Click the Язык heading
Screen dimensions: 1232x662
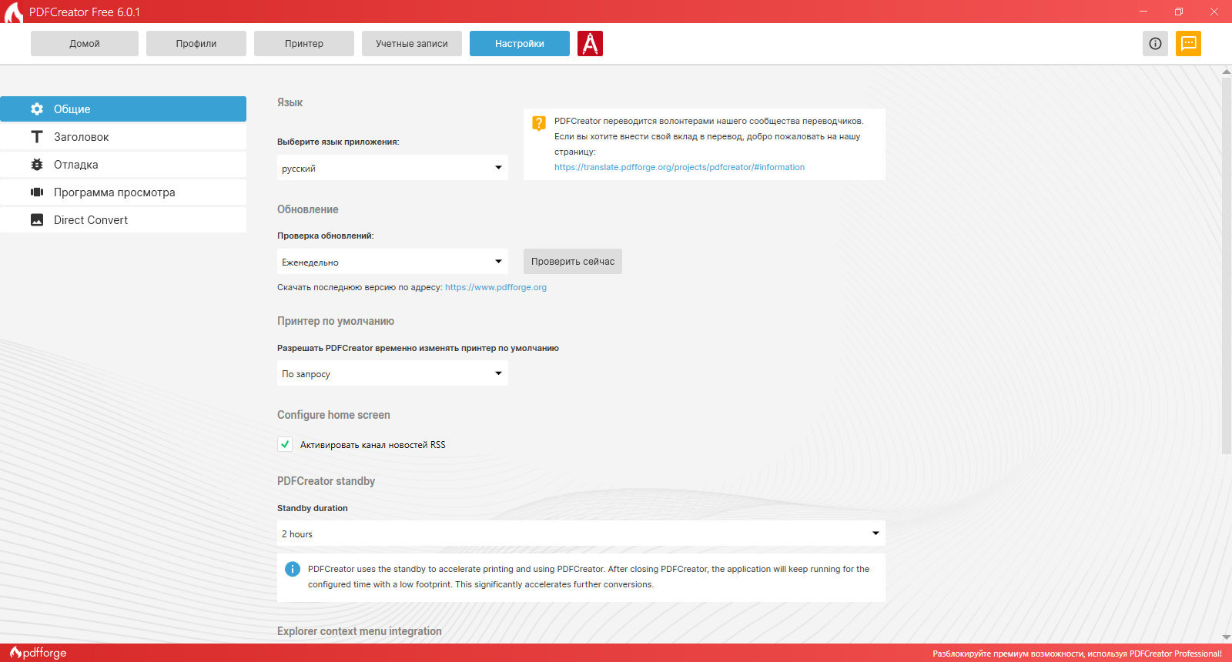290,102
